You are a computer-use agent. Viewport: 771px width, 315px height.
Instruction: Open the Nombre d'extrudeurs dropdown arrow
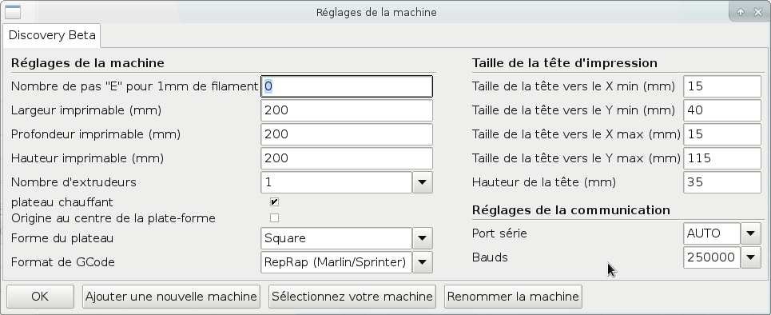422,182
